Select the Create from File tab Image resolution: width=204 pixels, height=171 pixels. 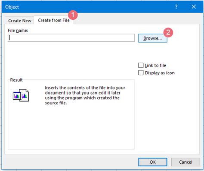(54, 20)
